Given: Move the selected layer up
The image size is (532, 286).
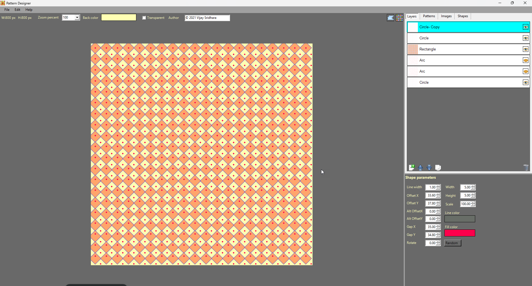Looking at the screenshot, I should click(420, 168).
